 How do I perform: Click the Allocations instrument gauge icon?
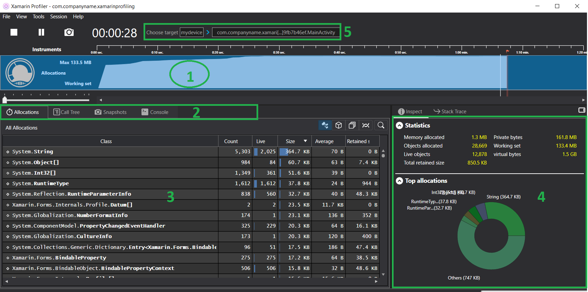pos(20,73)
